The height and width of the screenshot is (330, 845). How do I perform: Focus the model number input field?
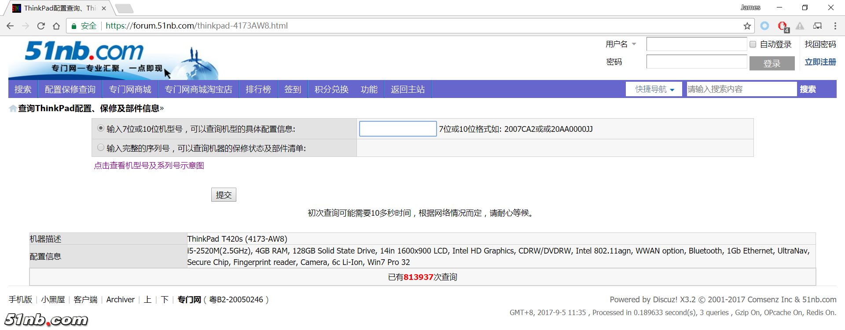[x=398, y=129]
